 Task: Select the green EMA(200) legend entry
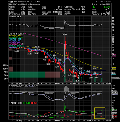pos(16,37)
